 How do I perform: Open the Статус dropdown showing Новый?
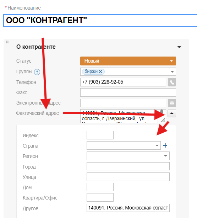pyautogui.click(x=128, y=61)
